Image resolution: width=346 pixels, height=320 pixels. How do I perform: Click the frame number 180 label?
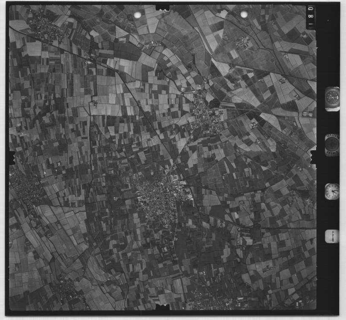click(311, 17)
